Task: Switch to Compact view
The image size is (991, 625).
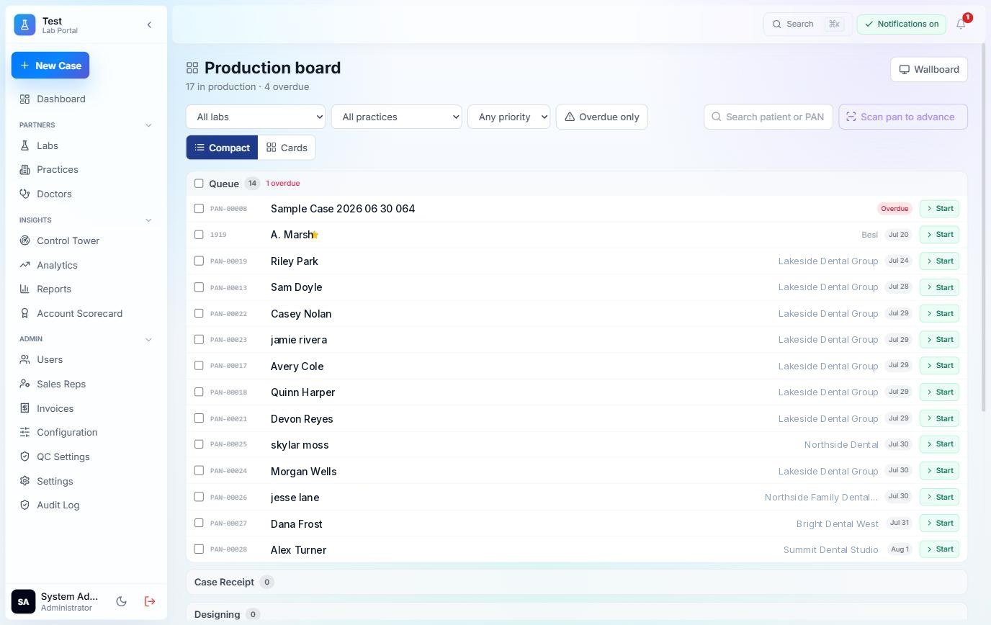Action: (x=222, y=148)
